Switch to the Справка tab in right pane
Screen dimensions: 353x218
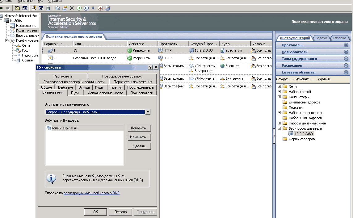point(339,38)
